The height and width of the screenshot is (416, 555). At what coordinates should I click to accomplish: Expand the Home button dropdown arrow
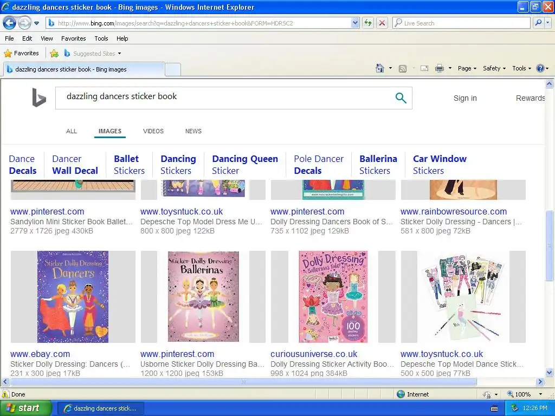click(x=390, y=68)
